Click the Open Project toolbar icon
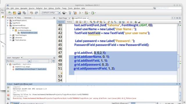 [19, 13]
